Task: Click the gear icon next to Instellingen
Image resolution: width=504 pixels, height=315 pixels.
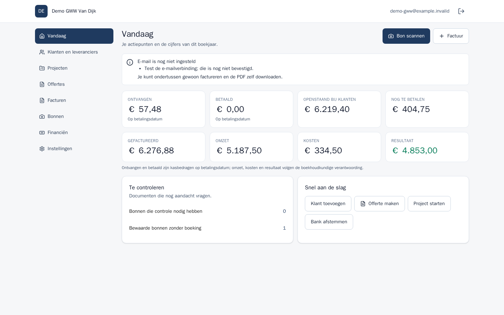Action: [x=42, y=149]
